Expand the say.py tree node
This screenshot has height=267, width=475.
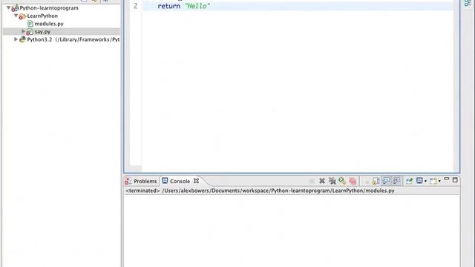(23, 31)
